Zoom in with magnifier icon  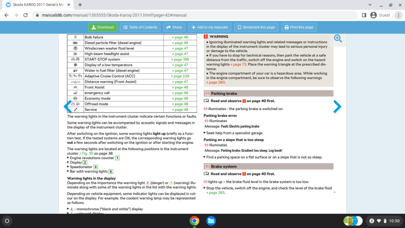(338, 38)
